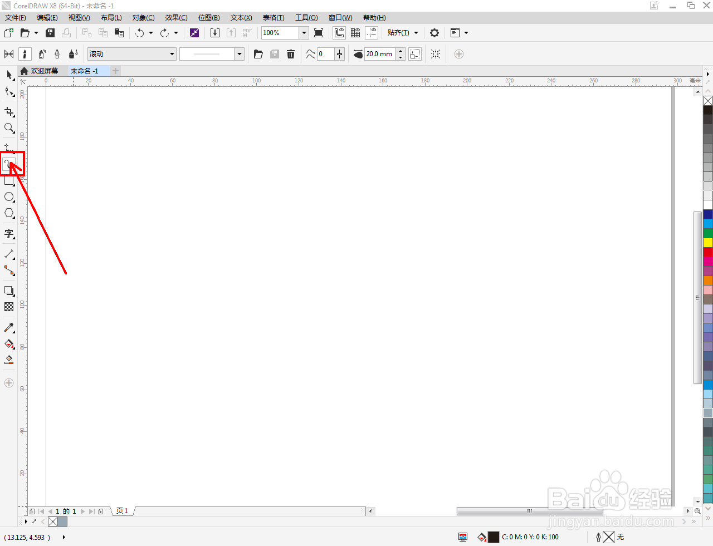The image size is (713, 546).
Task: Go to the next page arrow
Action: coord(83,511)
